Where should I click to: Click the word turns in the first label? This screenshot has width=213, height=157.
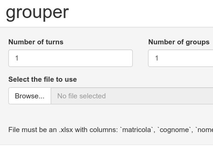[x=55, y=42]
